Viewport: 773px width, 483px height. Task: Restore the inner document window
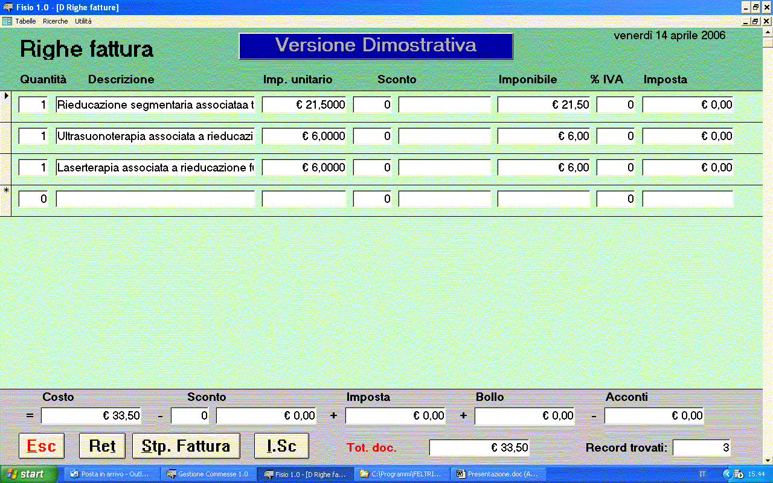click(755, 21)
